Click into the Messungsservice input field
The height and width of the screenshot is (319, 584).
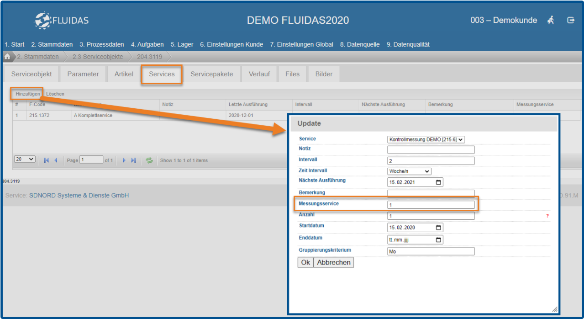point(431,205)
